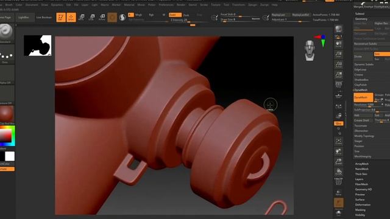Expand the Subtool section
The image size is (390, 219).
360,13
